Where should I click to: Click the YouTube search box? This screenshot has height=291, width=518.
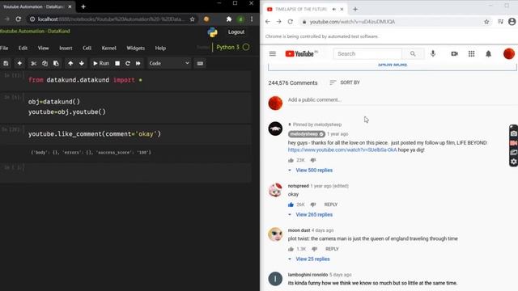coord(367,54)
